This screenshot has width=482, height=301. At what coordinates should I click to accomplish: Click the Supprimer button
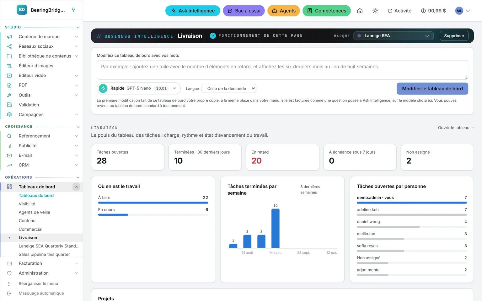454,36
